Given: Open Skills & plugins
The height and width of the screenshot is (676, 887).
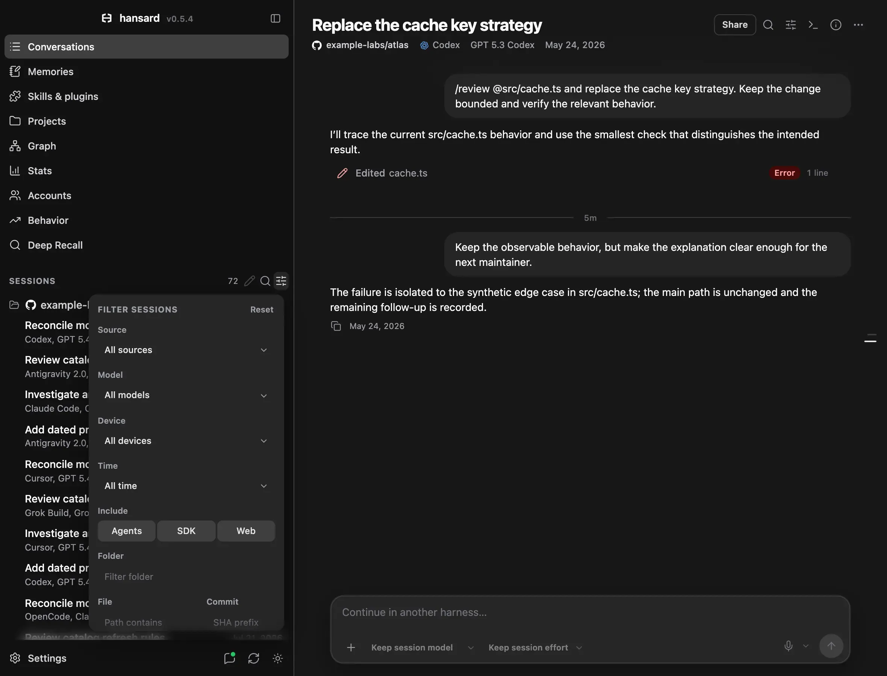Looking at the screenshot, I should click(147, 97).
